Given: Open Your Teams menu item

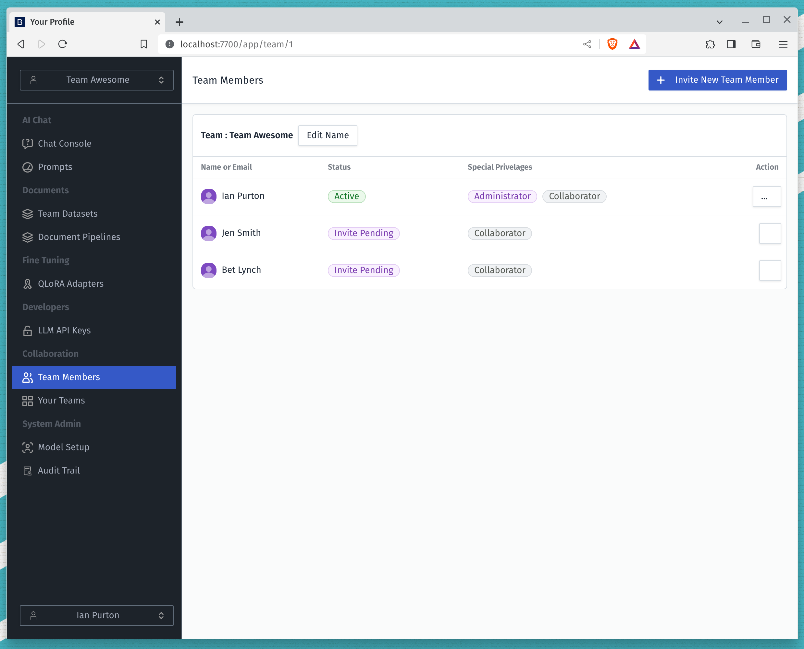Looking at the screenshot, I should click(x=61, y=400).
